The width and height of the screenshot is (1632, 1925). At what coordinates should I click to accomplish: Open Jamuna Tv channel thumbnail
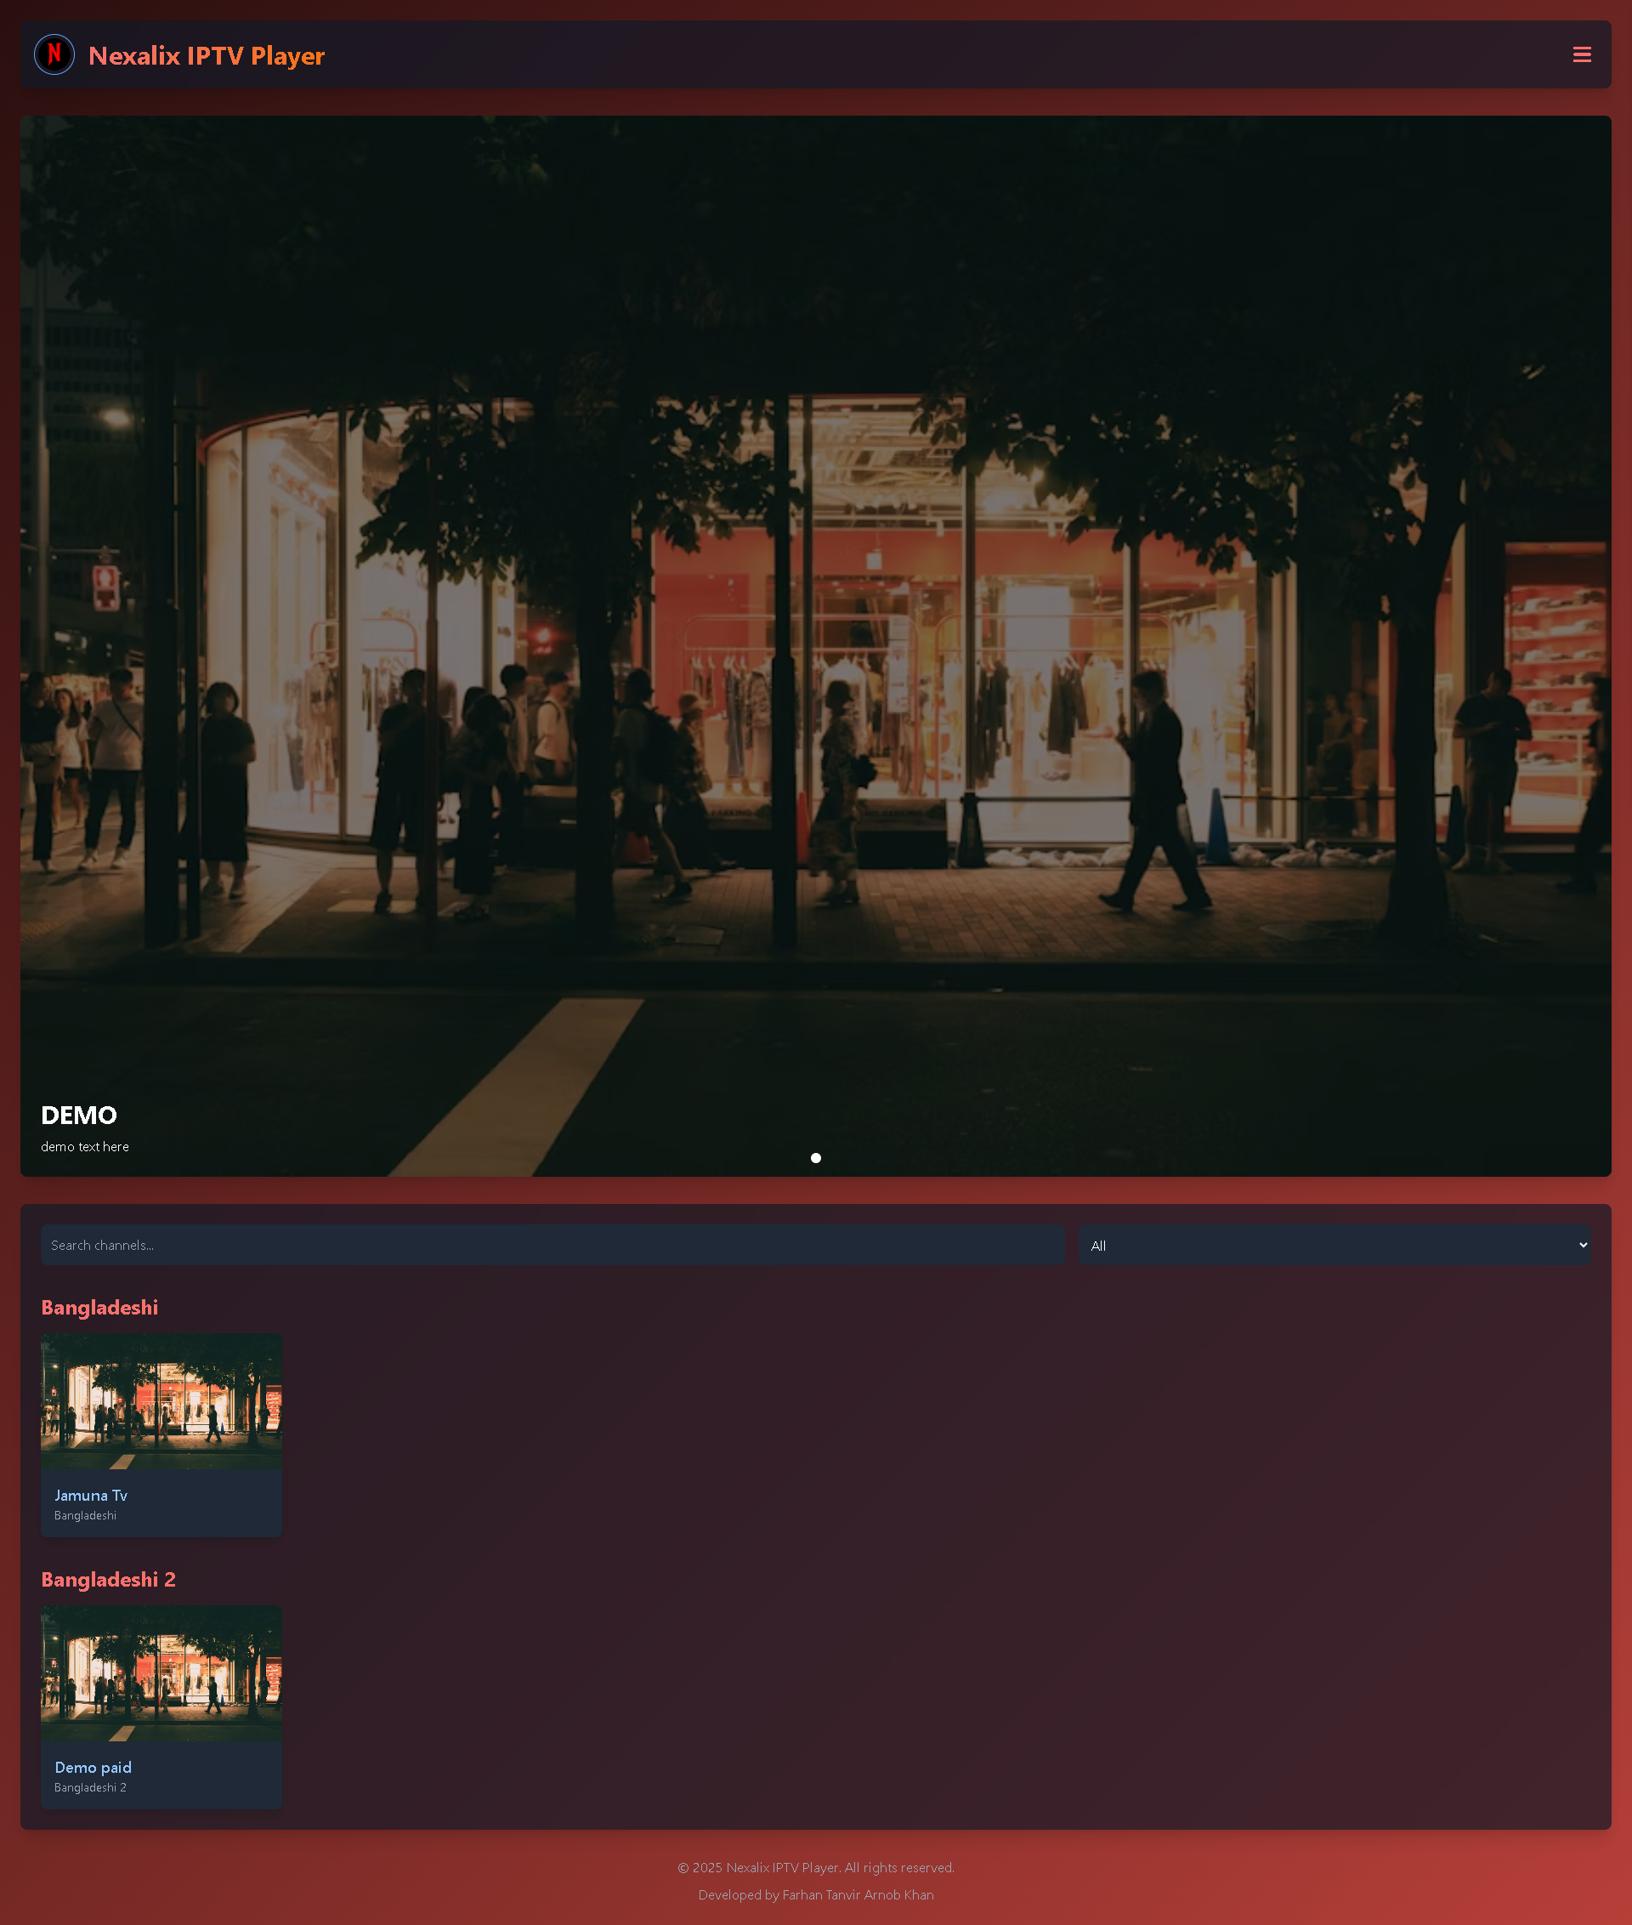point(161,1400)
